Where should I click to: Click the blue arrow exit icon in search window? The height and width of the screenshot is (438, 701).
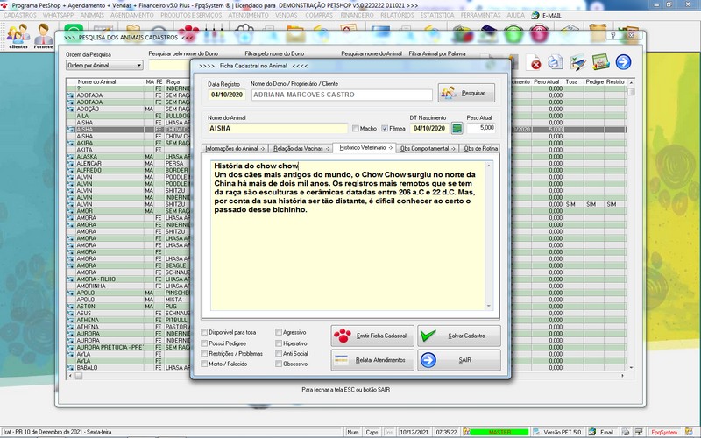[623, 61]
